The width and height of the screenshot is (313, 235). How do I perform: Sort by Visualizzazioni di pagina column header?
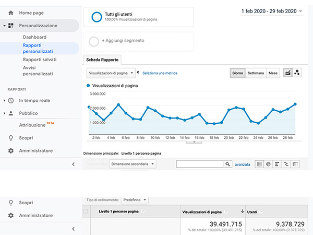202,212
